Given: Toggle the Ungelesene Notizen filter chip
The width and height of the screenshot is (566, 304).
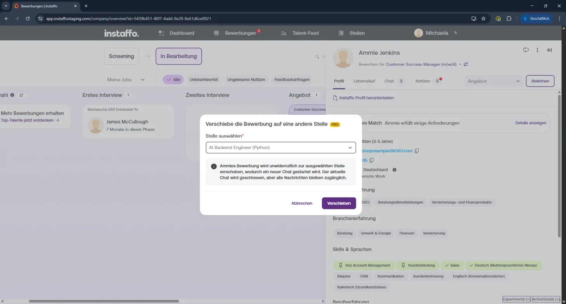Looking at the screenshot, I should click(x=246, y=80).
